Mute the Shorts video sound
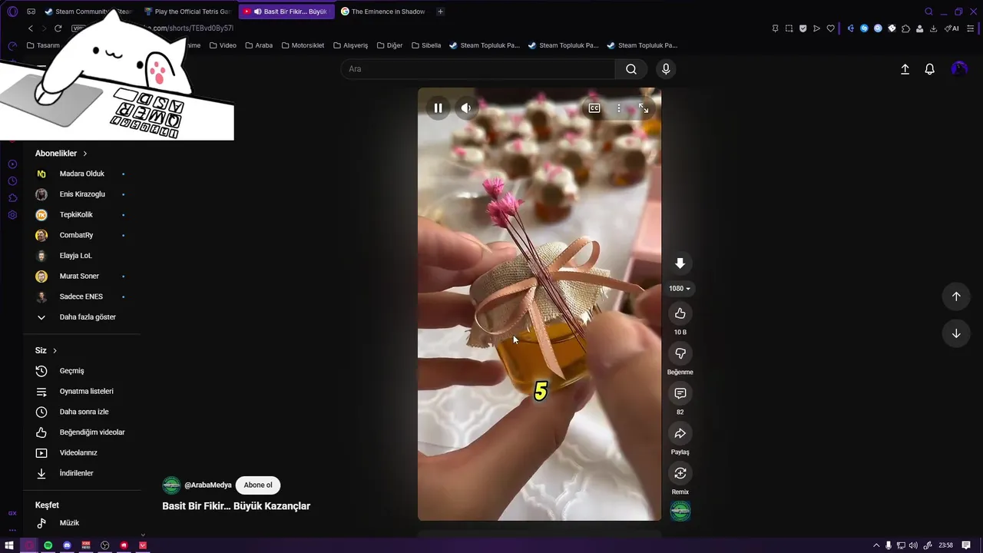This screenshot has width=983, height=553. pyautogui.click(x=465, y=108)
